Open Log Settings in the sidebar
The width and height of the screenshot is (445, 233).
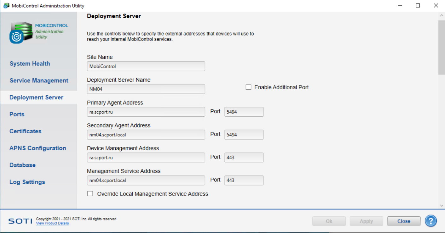(27, 182)
